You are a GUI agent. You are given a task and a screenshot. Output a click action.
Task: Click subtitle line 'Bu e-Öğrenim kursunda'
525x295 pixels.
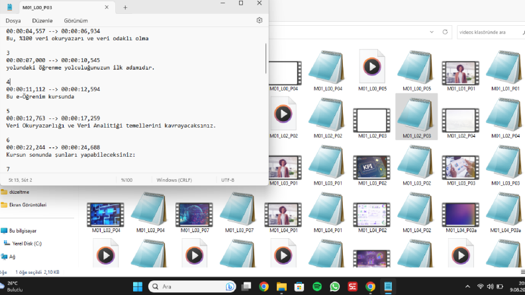(40, 97)
